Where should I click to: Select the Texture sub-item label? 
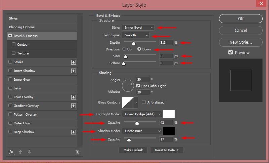coord(23,53)
